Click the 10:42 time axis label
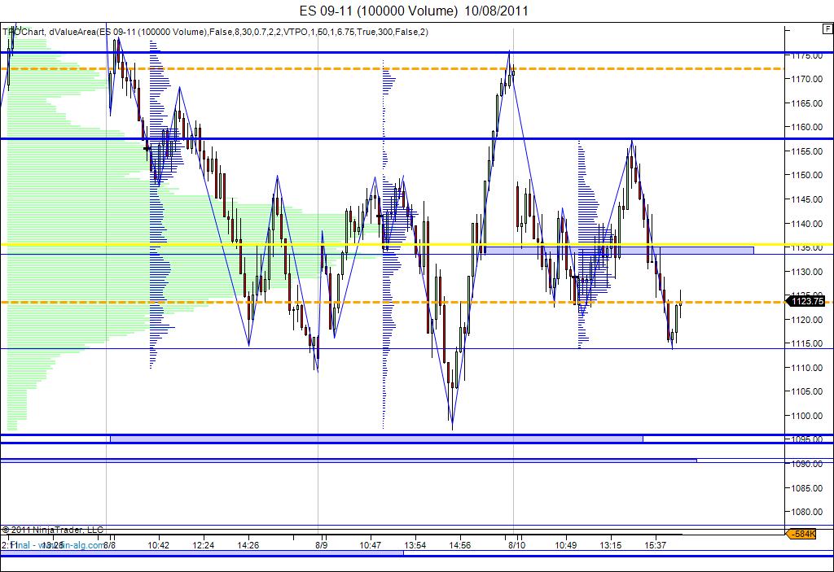This screenshot has width=834, height=572. [159, 545]
